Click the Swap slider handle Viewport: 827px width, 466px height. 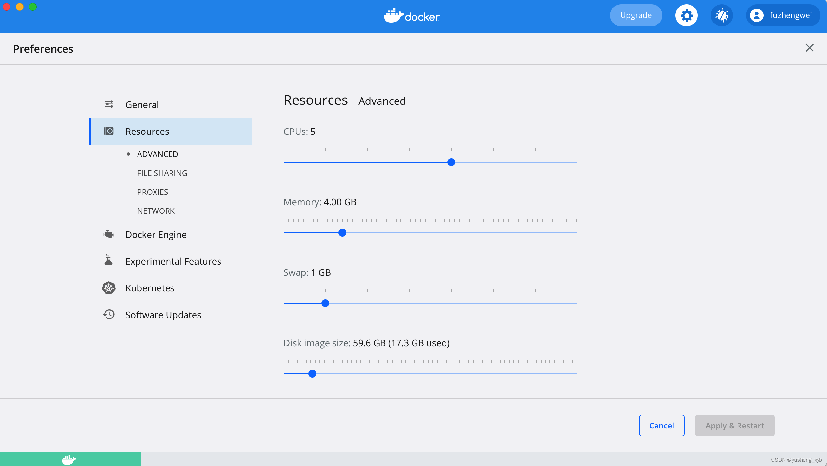pos(325,303)
